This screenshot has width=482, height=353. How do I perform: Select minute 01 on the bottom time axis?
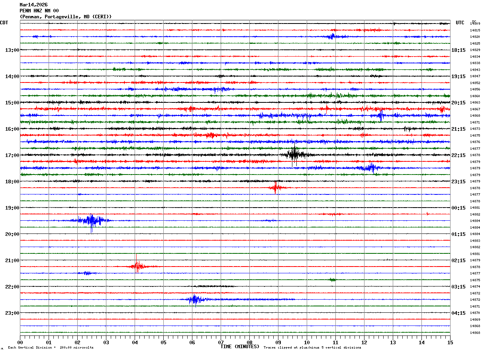[x=49, y=342]
